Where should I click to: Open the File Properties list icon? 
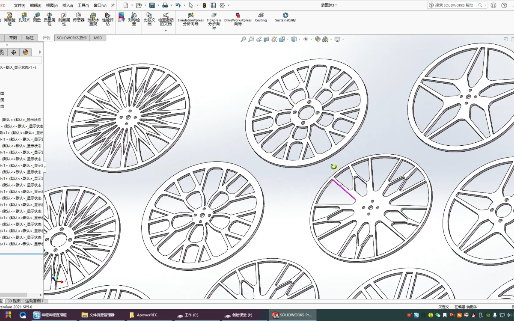(213, 5)
